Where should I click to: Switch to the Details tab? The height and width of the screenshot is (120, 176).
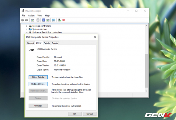47,43
